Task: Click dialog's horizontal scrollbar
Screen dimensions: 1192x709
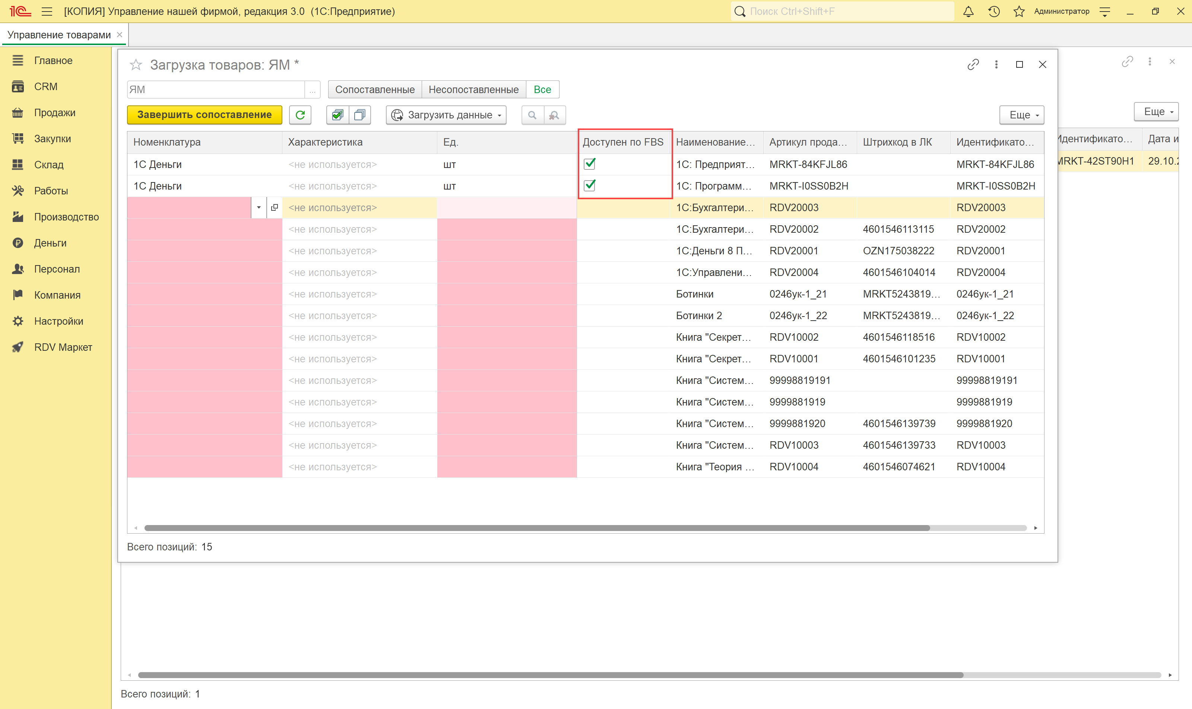Action: (536, 528)
